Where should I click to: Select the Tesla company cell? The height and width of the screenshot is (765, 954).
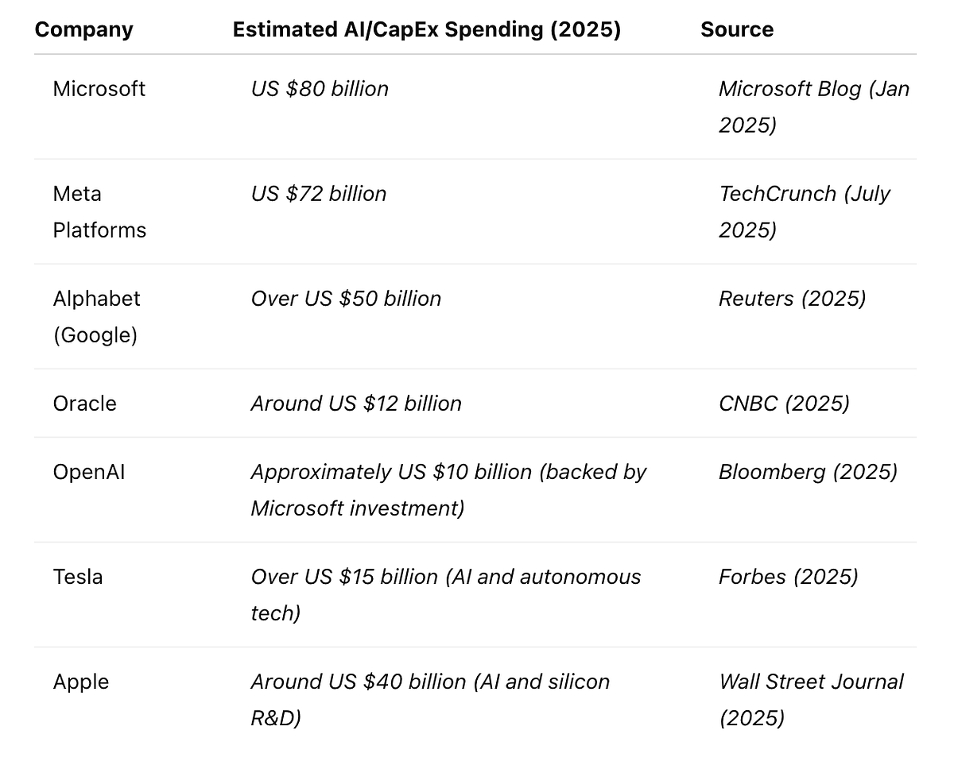(x=78, y=577)
